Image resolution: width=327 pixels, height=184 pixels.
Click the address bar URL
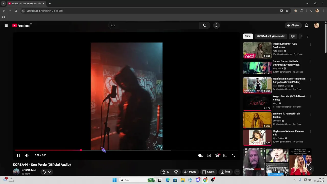45,11
